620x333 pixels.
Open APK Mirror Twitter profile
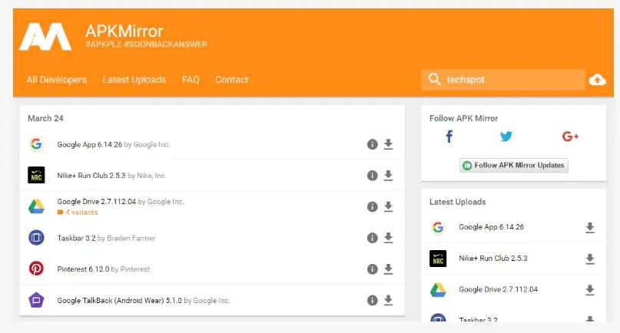click(506, 137)
